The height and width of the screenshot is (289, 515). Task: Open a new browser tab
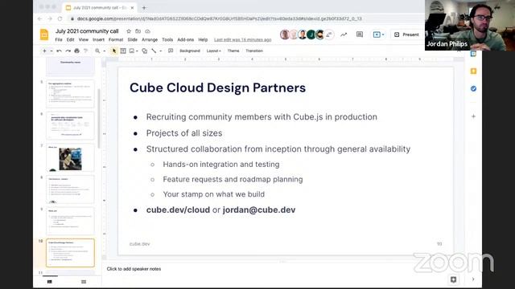[144, 7]
